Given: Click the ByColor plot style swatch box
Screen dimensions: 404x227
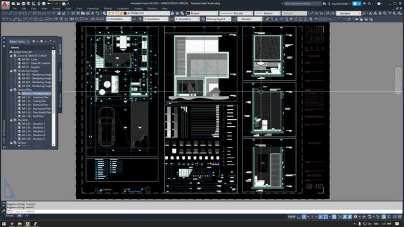Looking at the screenshot, I should [294, 13].
